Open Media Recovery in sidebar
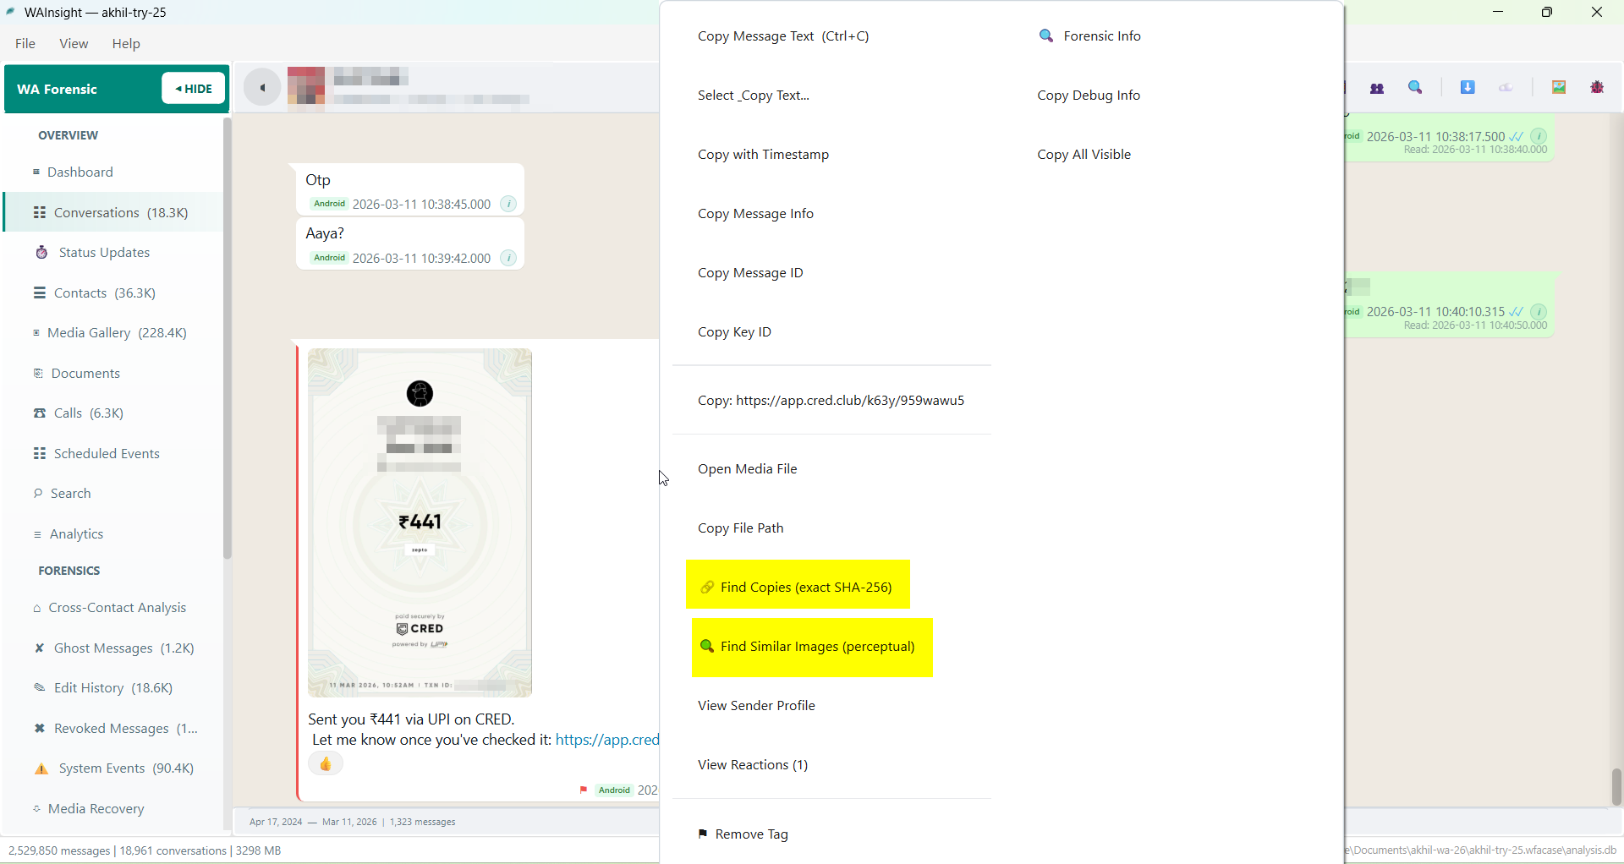 (113, 808)
